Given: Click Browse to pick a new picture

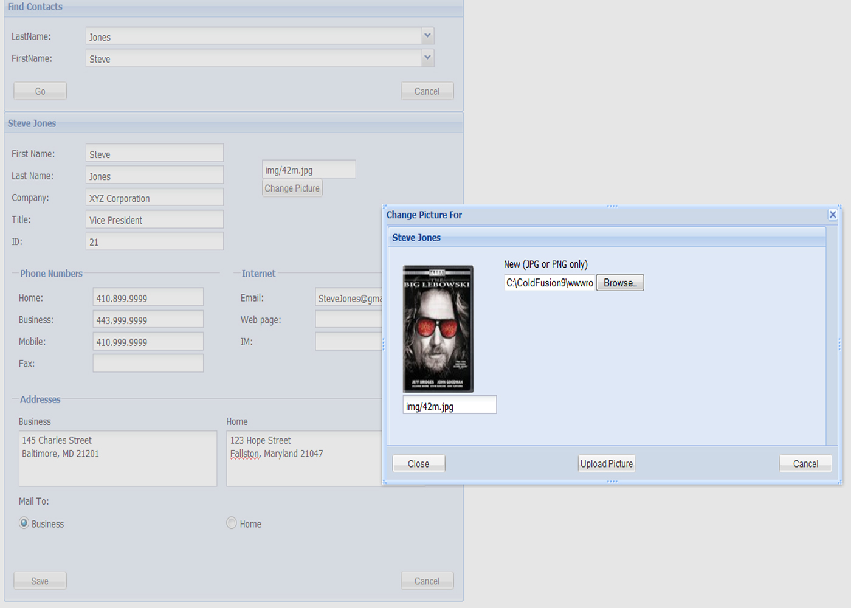Looking at the screenshot, I should 619,282.
